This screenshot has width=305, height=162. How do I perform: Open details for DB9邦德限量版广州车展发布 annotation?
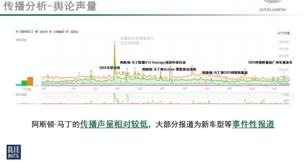tap(270, 62)
